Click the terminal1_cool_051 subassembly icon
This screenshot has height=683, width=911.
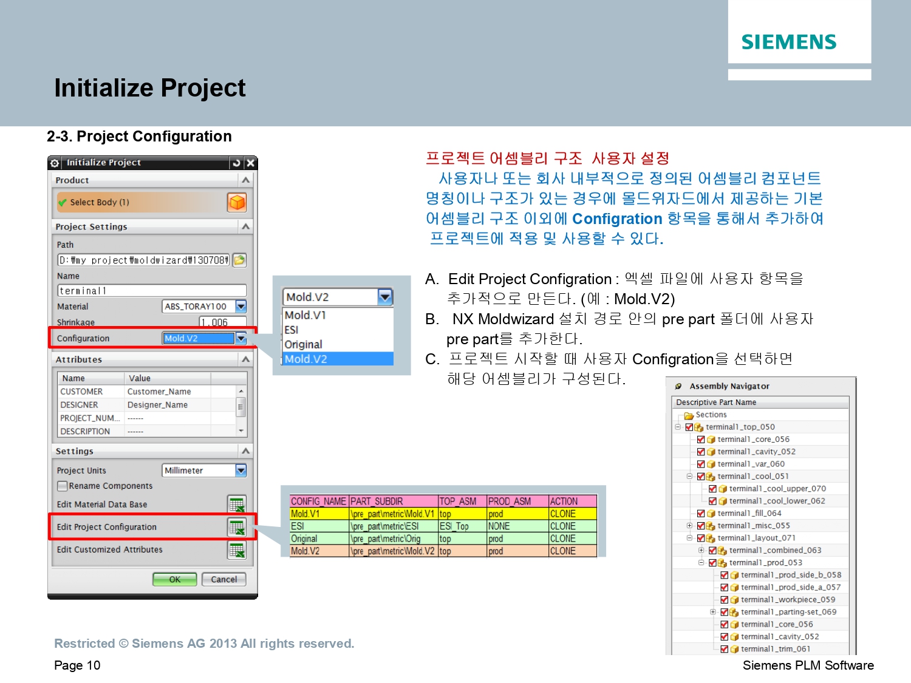[711, 477]
